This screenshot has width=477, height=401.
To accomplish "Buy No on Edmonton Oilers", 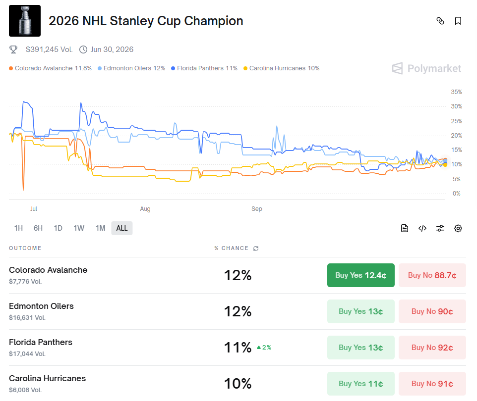I will coord(432,311).
